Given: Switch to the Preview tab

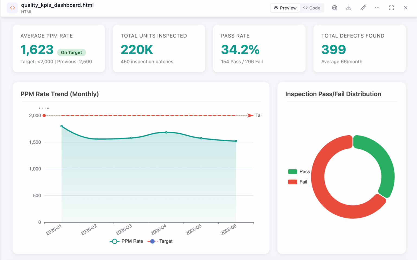Looking at the screenshot, I should [x=285, y=8].
